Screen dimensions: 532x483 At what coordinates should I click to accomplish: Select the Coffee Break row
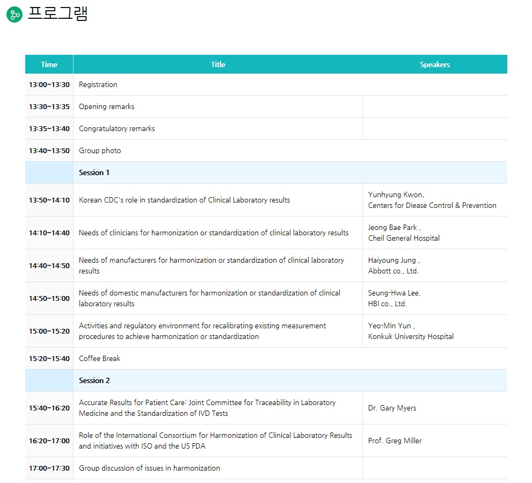tap(100, 359)
